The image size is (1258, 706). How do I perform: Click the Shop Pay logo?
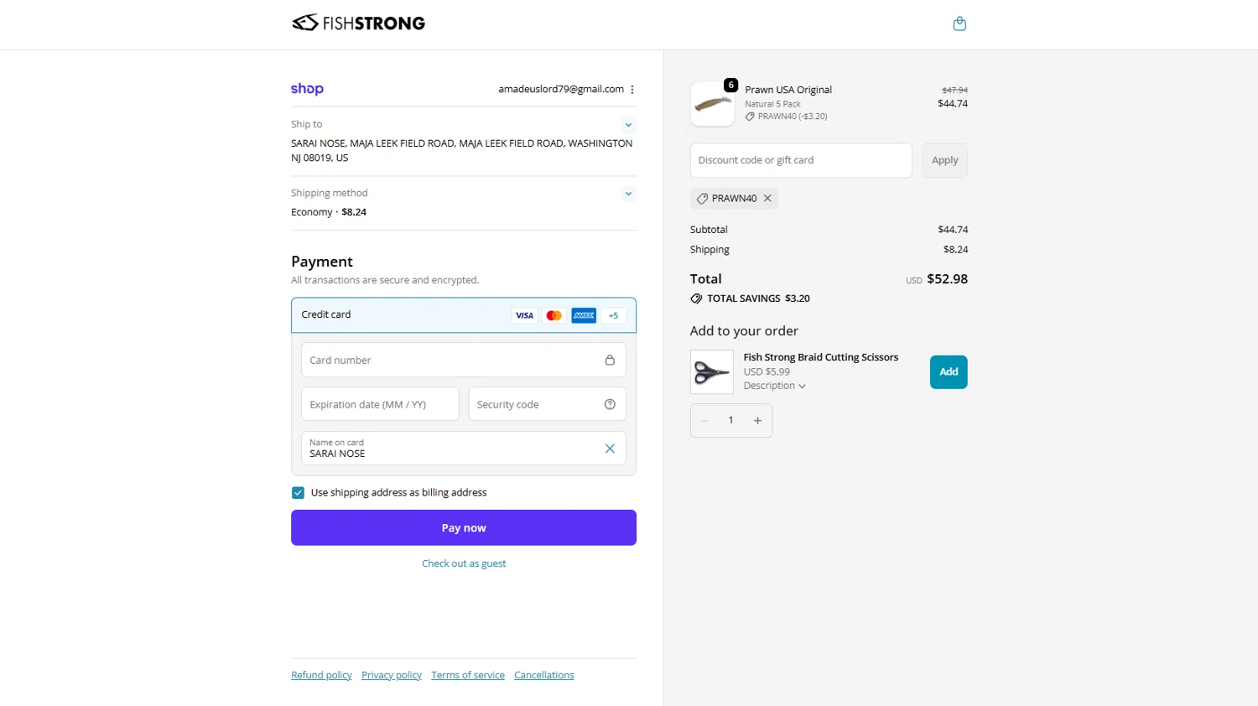click(307, 89)
